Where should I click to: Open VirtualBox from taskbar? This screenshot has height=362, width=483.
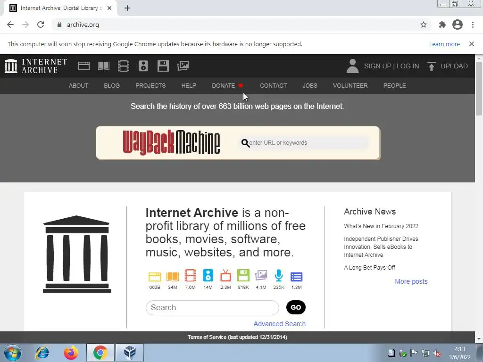pyautogui.click(x=130, y=353)
